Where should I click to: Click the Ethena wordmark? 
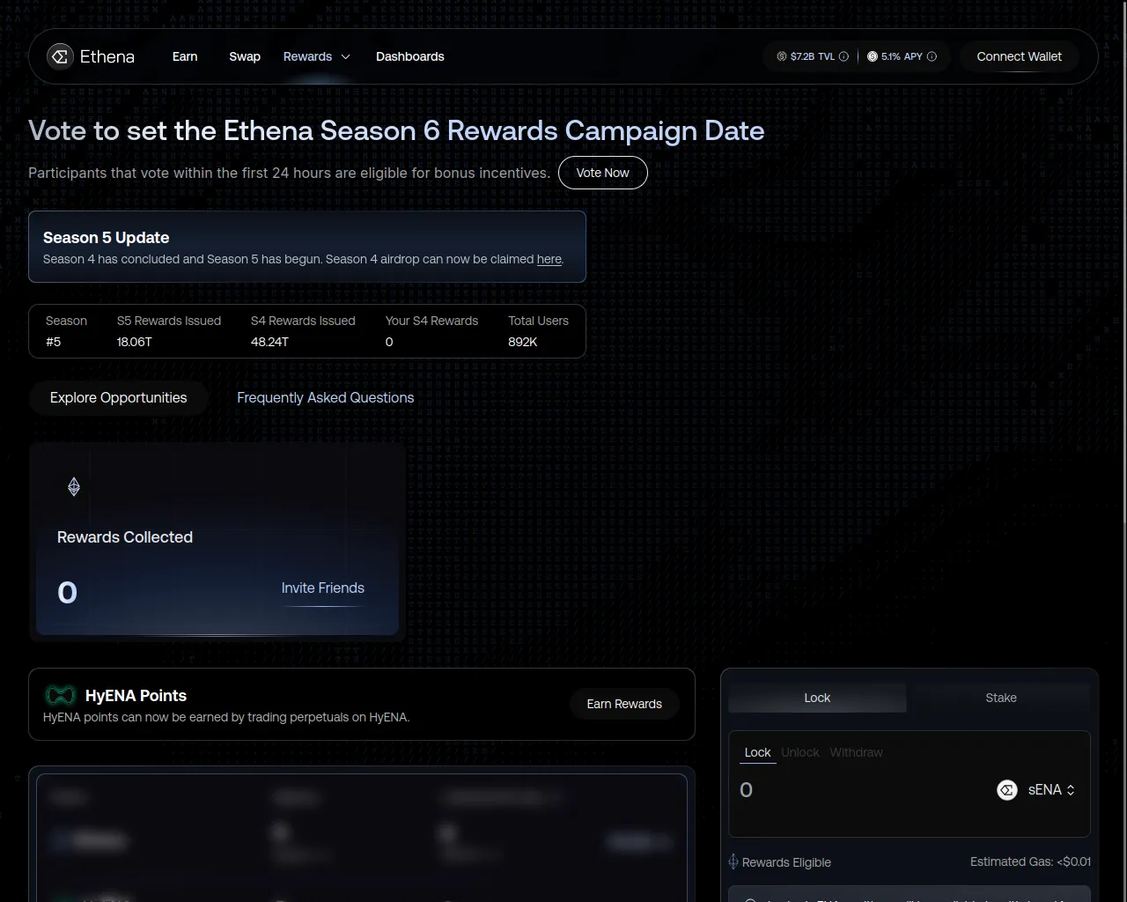point(107,56)
